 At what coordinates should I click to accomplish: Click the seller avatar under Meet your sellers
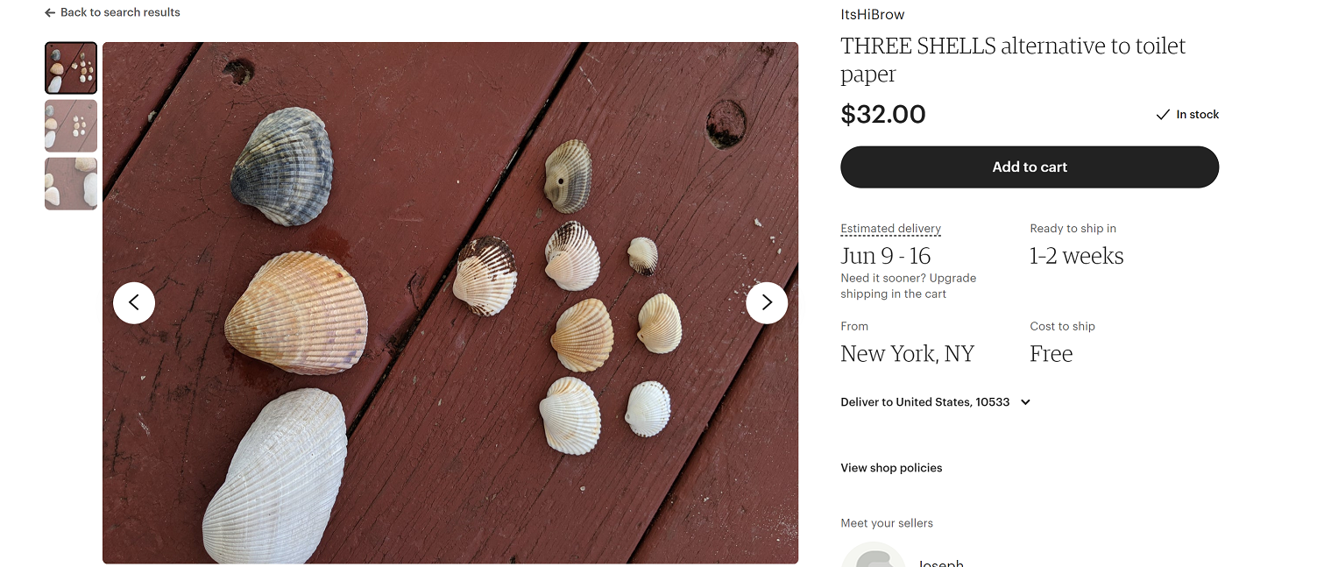point(873,557)
